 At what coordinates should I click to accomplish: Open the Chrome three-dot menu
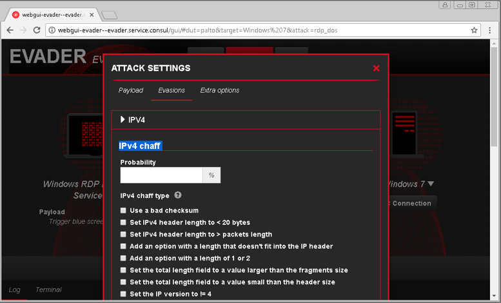click(x=489, y=30)
